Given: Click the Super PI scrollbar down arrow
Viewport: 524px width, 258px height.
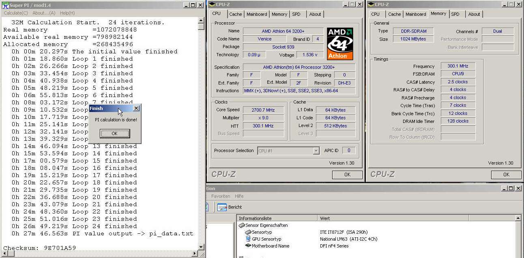Looking at the screenshot, I should tap(201, 247).
